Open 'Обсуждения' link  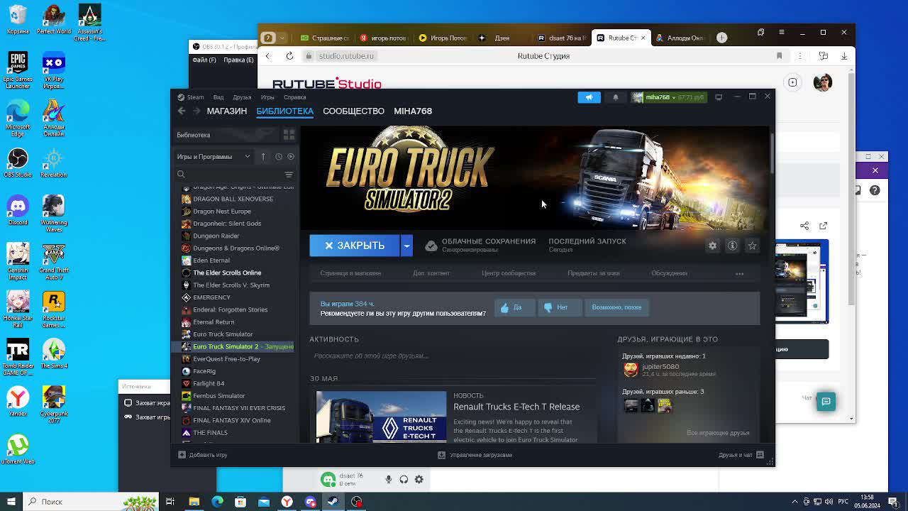coord(669,273)
